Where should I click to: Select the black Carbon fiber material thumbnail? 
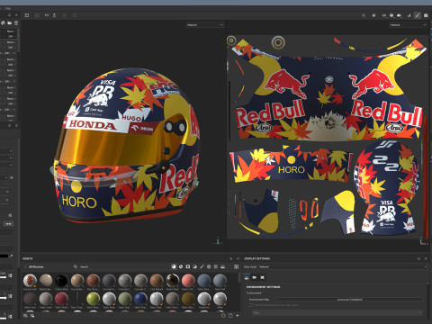click(61, 281)
